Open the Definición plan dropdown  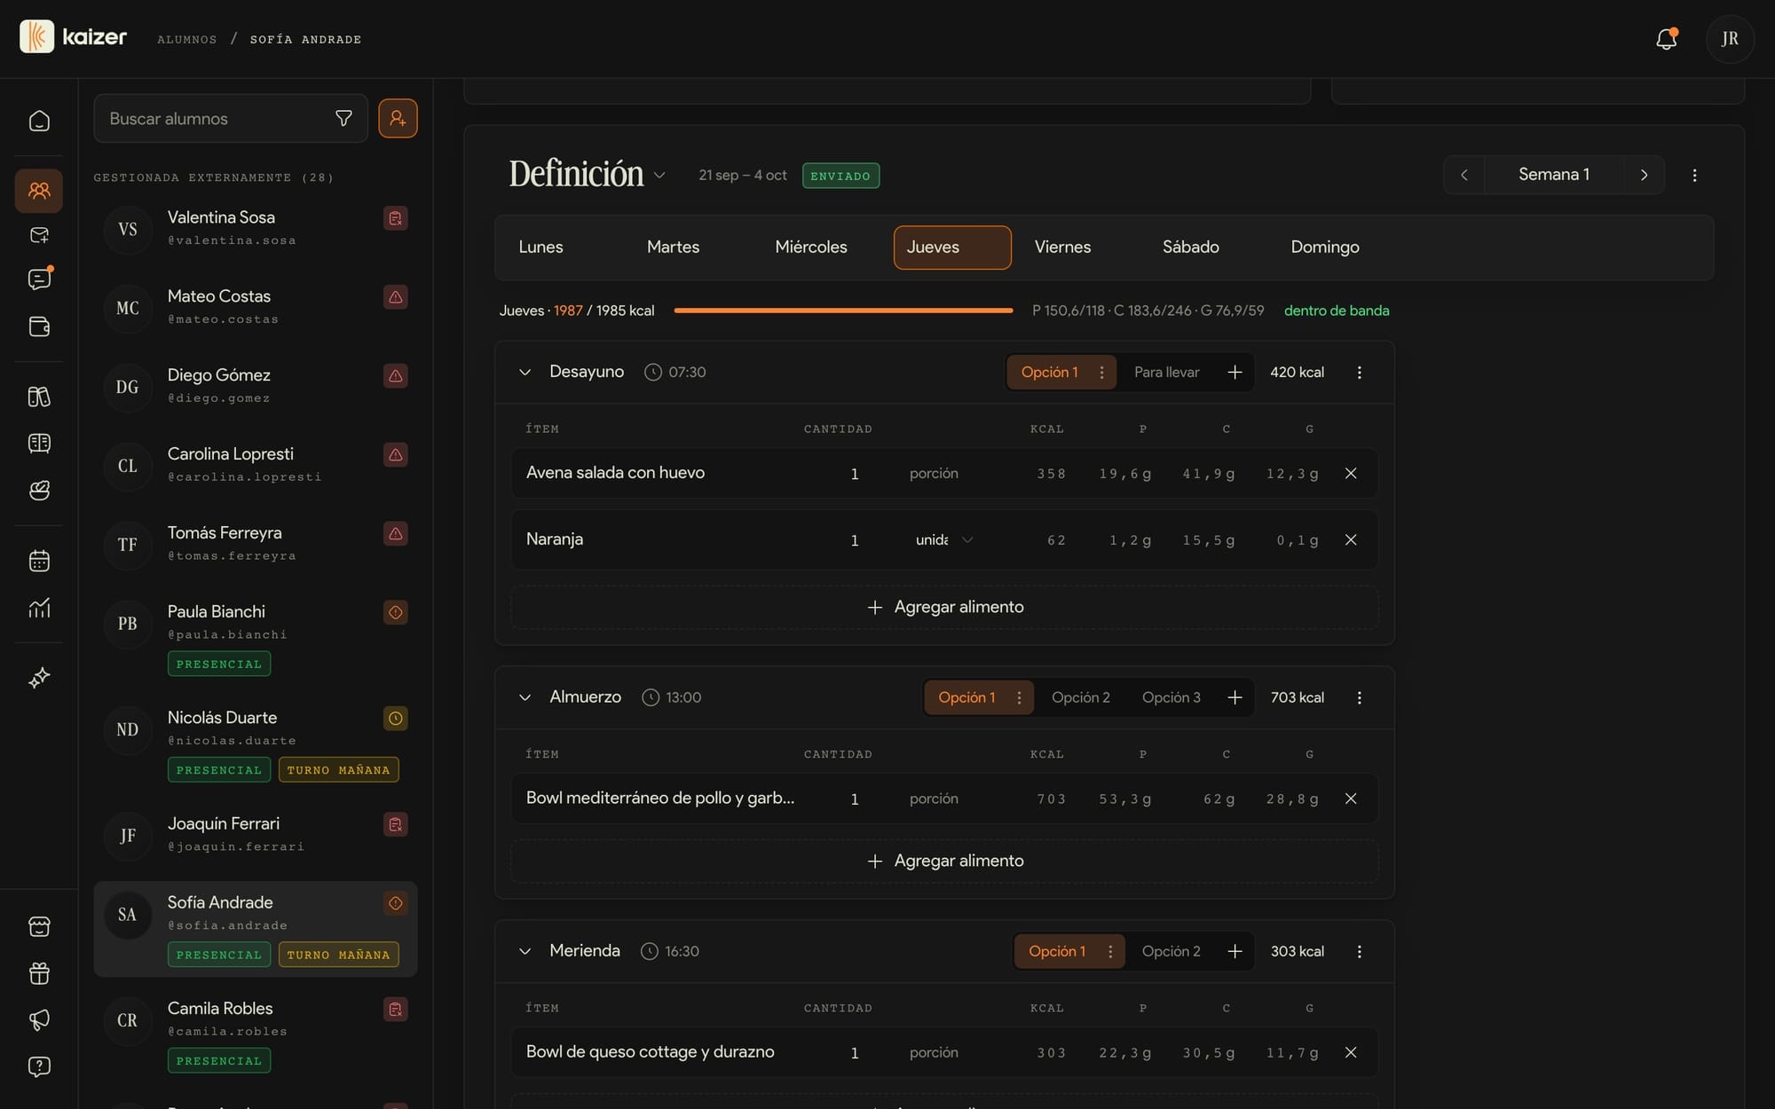(659, 175)
